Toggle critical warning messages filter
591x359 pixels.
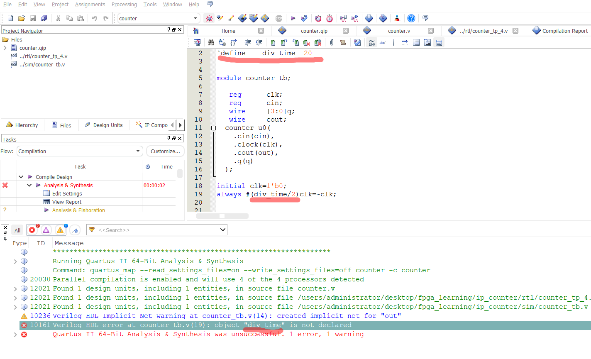tap(46, 230)
